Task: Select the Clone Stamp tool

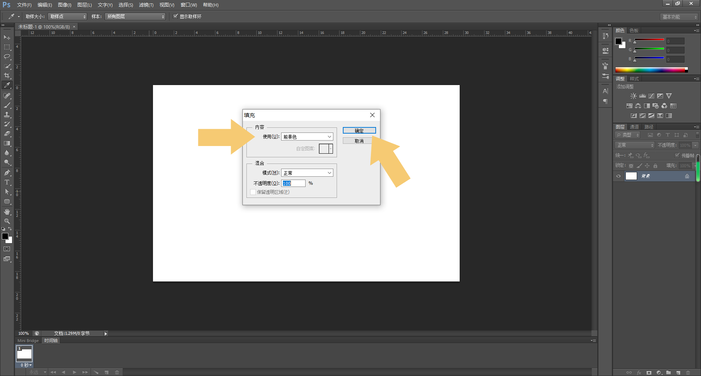Action: (7, 115)
